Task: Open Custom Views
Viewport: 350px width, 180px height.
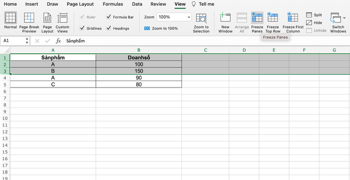Action: click(62, 22)
